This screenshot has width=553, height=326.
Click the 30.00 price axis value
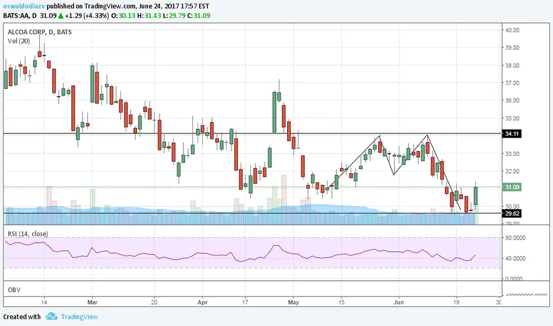[512, 206]
